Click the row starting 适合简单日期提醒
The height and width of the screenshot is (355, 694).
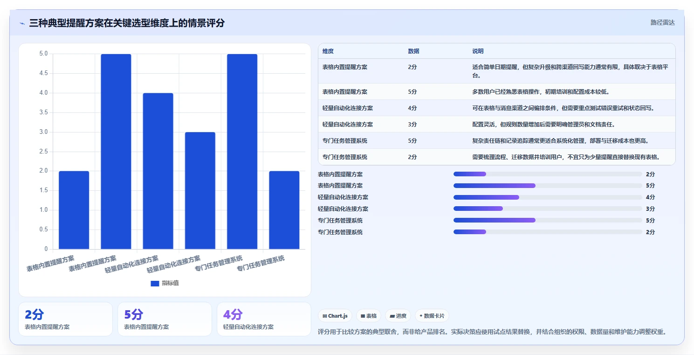(497, 71)
